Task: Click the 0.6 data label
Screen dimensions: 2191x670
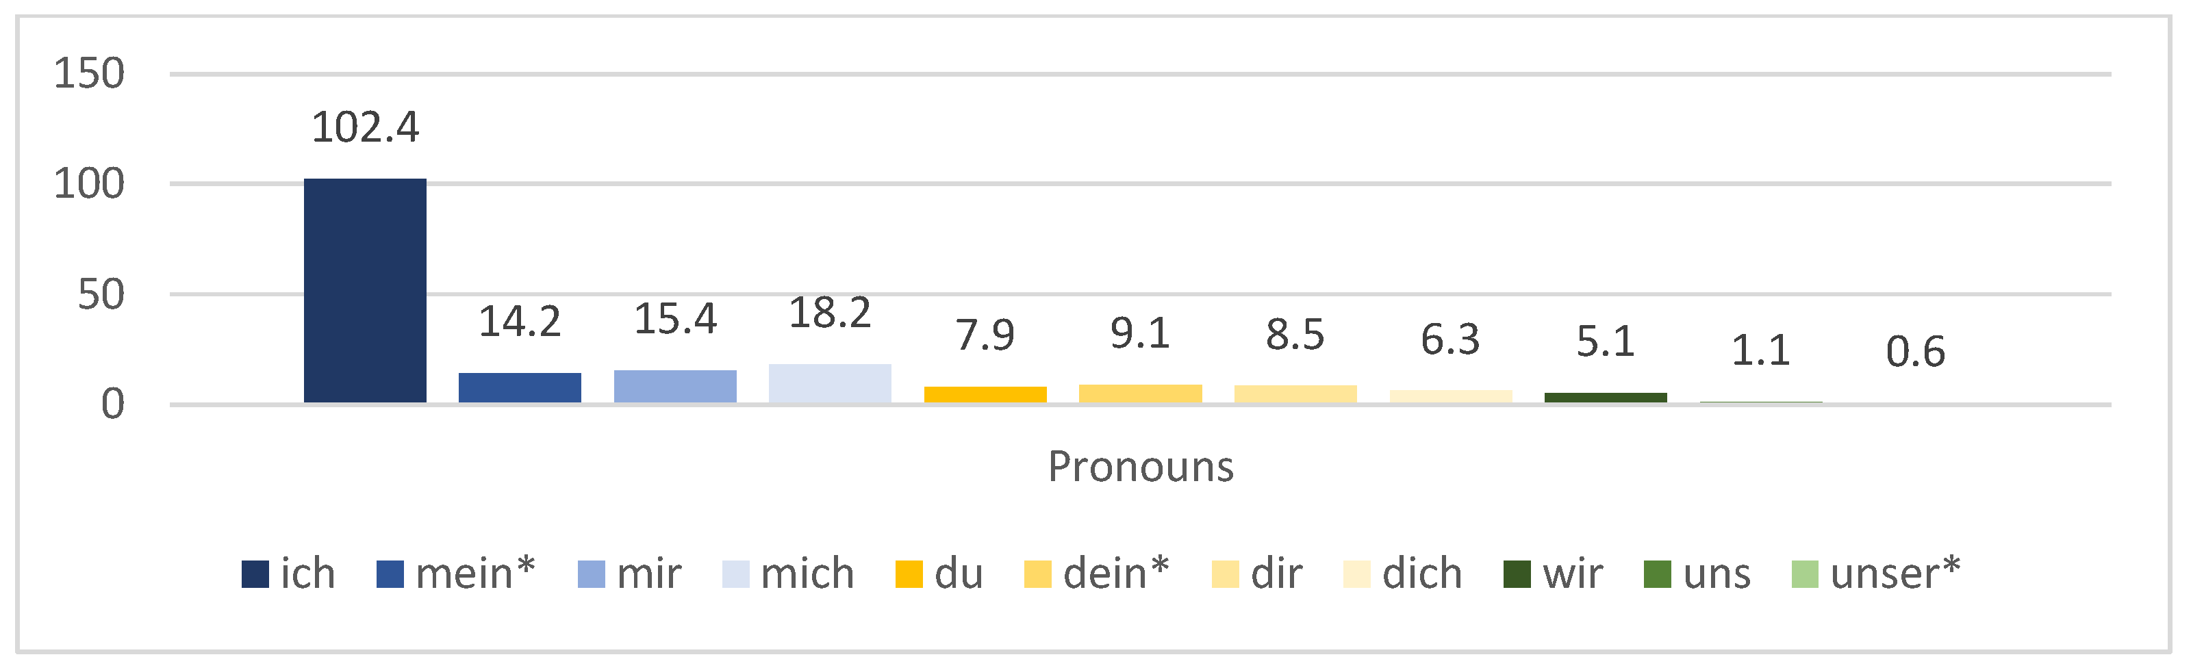Action: [1916, 352]
